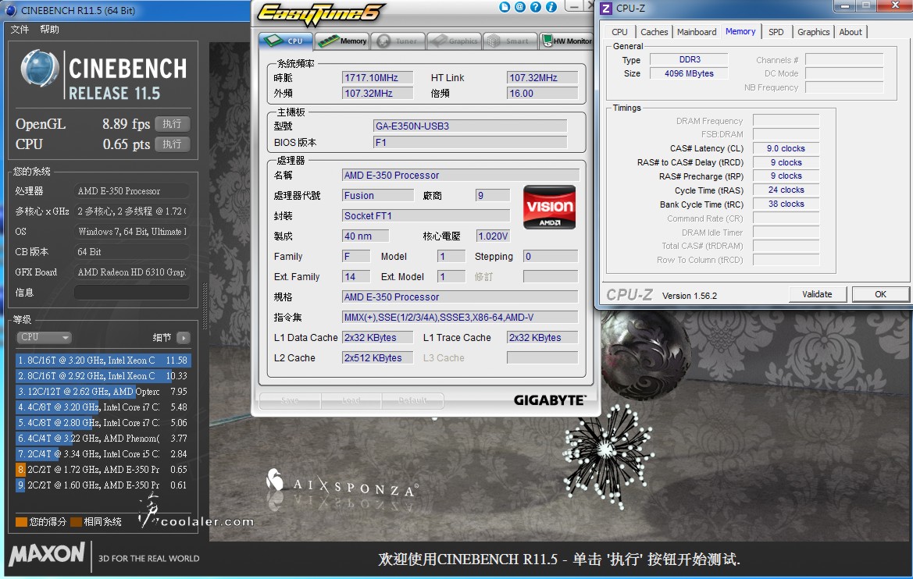Screen dimensions: 913x579
Task: Select ranking row 8 E-350 at 1.72 GHz
Action: pyautogui.click(x=104, y=470)
